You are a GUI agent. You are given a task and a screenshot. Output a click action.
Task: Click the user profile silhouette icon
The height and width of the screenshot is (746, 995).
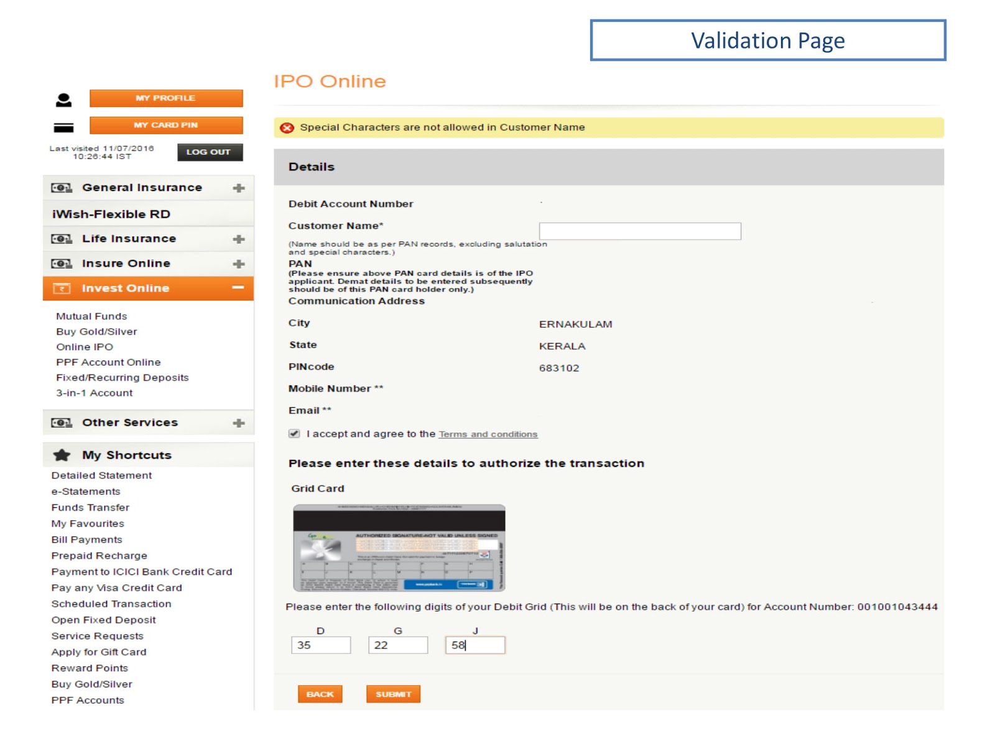(63, 99)
